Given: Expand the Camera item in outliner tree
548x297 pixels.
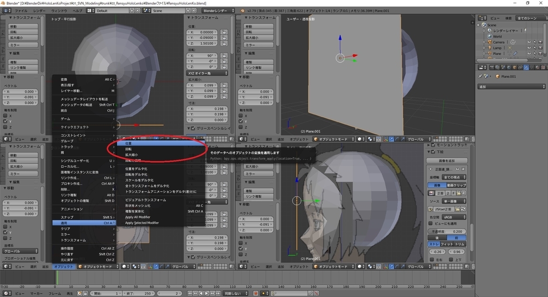Looking at the screenshot, I should click(x=484, y=42).
